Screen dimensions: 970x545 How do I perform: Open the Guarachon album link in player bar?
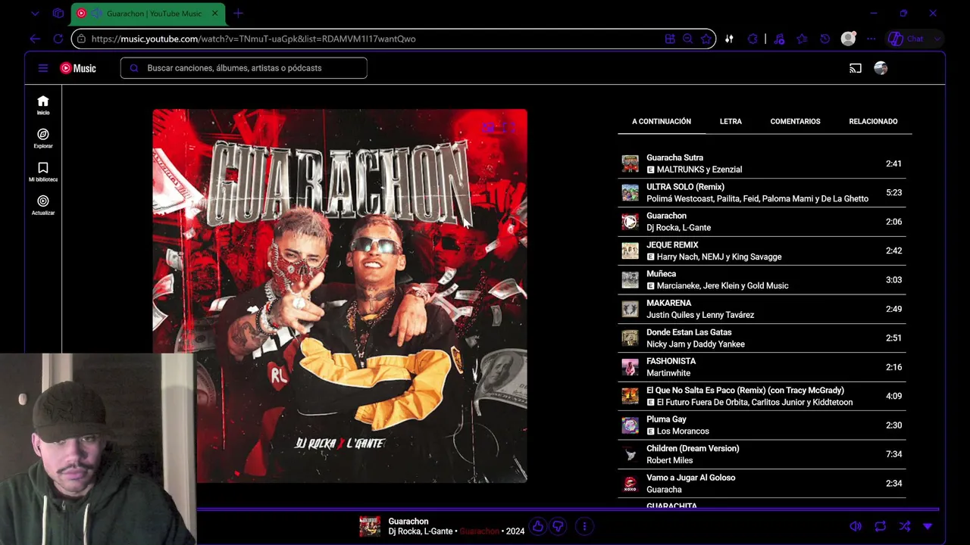point(479,531)
